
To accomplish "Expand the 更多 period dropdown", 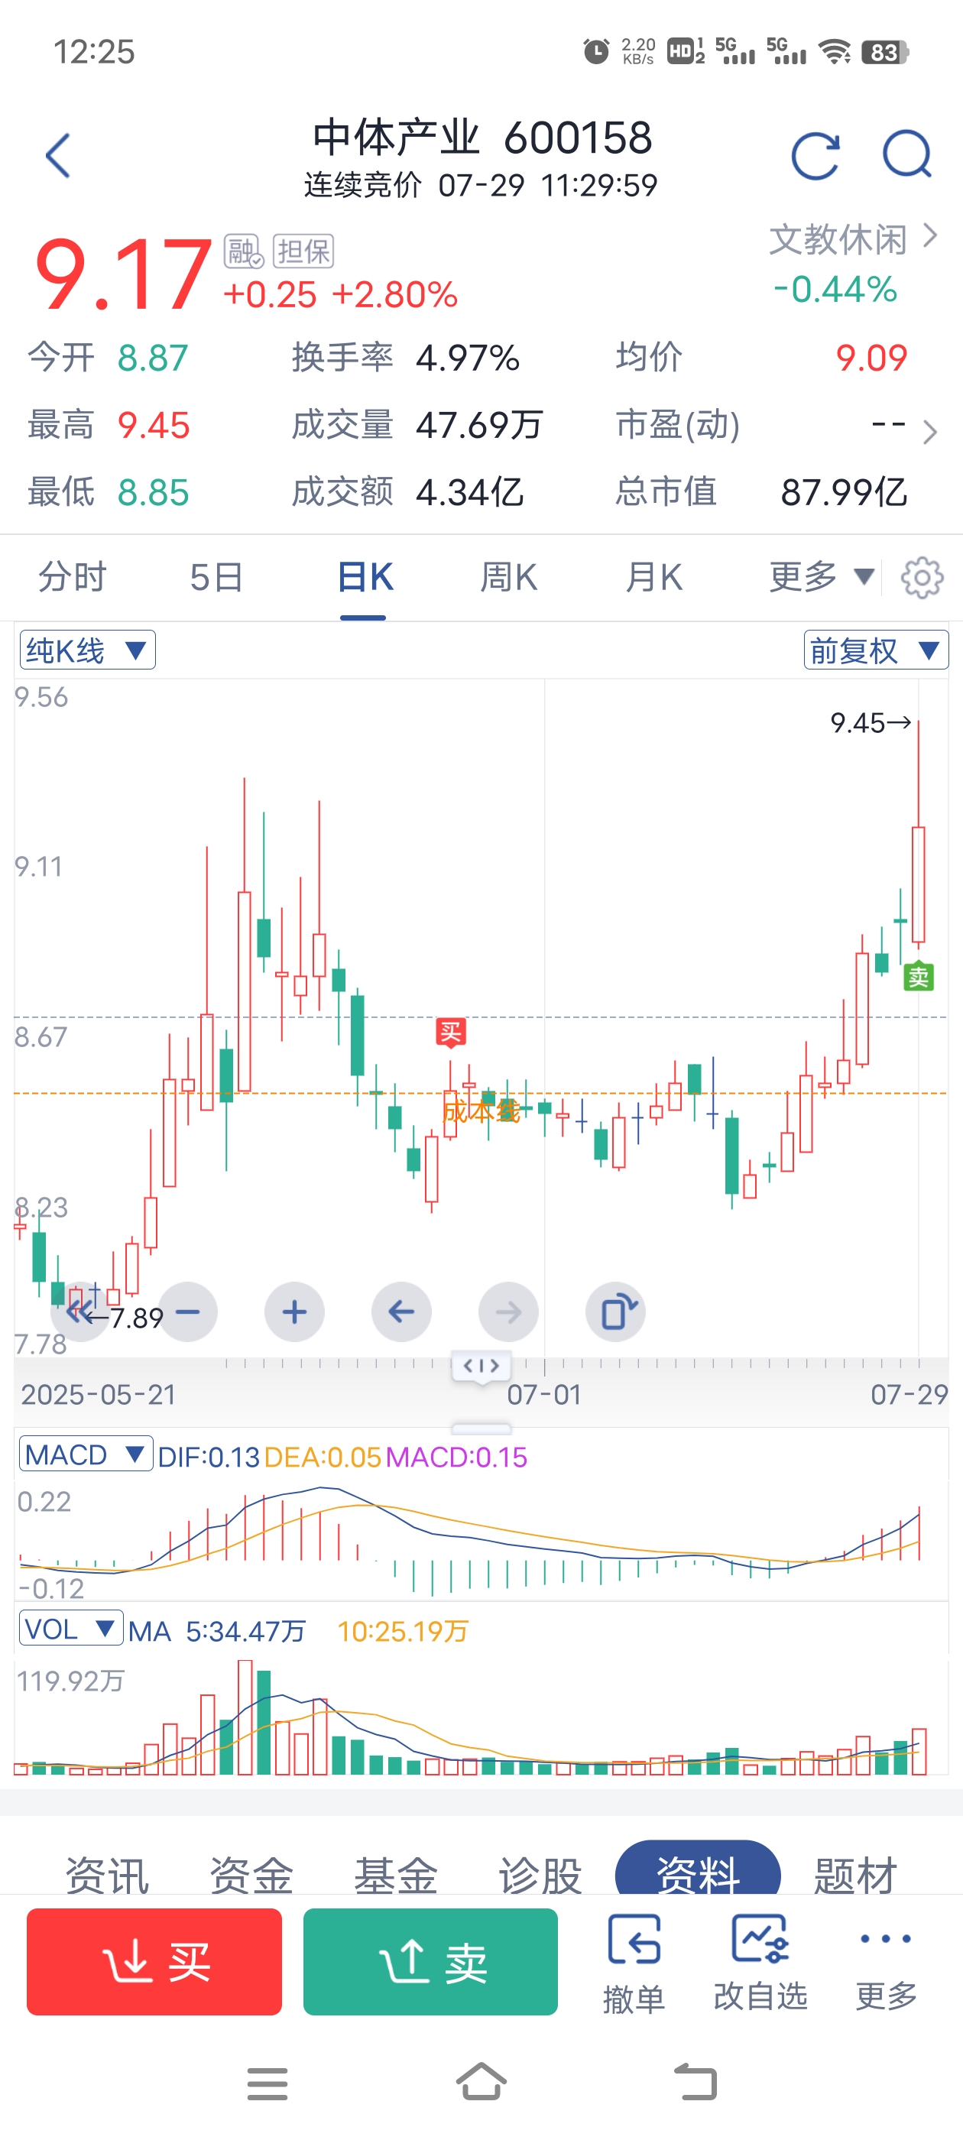I will point(821,576).
